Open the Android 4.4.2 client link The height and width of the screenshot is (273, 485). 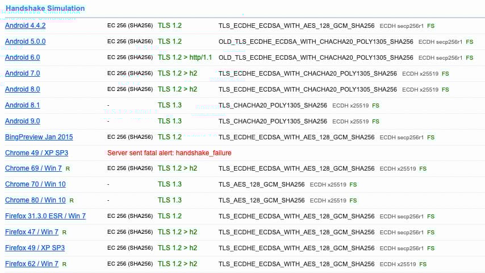[x=26, y=26]
